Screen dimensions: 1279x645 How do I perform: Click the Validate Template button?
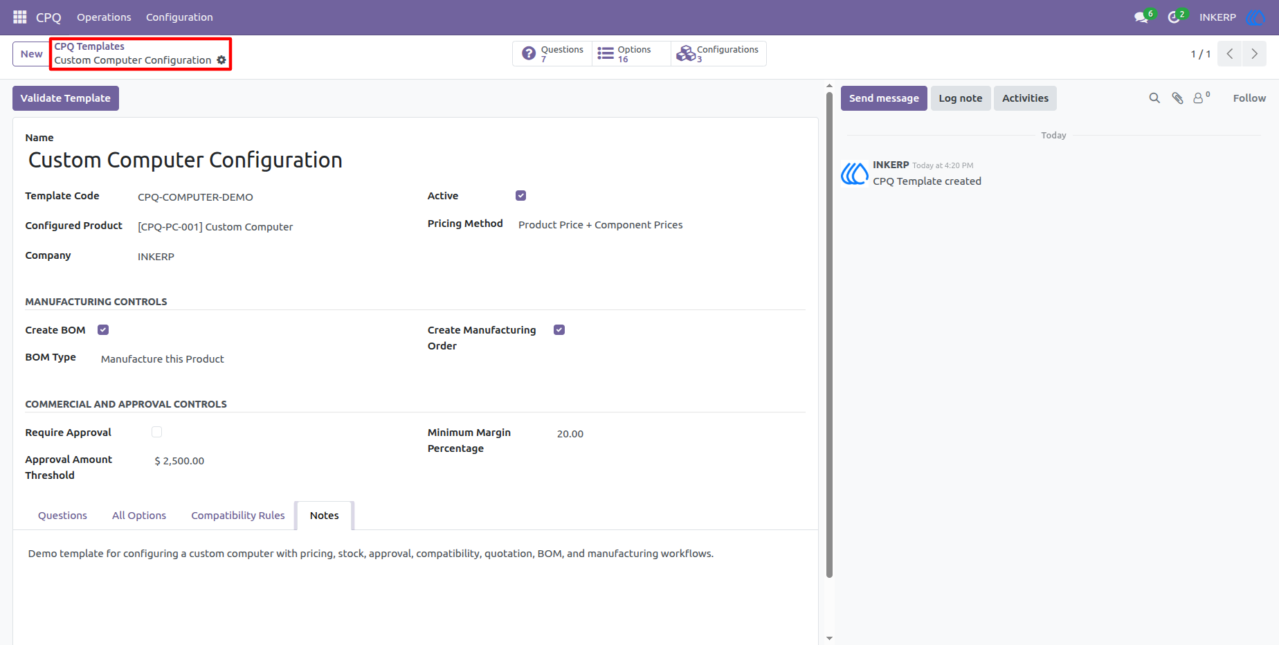coord(66,98)
